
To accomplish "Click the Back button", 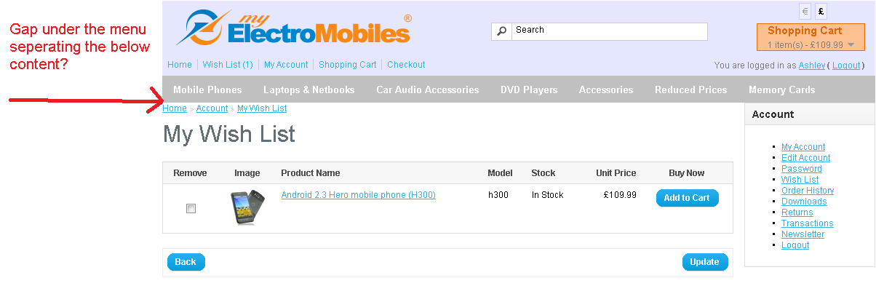I will [186, 262].
